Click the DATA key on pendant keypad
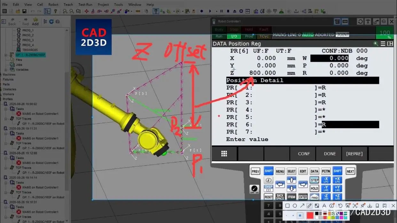397x223 pixels. pyautogui.click(x=315, y=171)
